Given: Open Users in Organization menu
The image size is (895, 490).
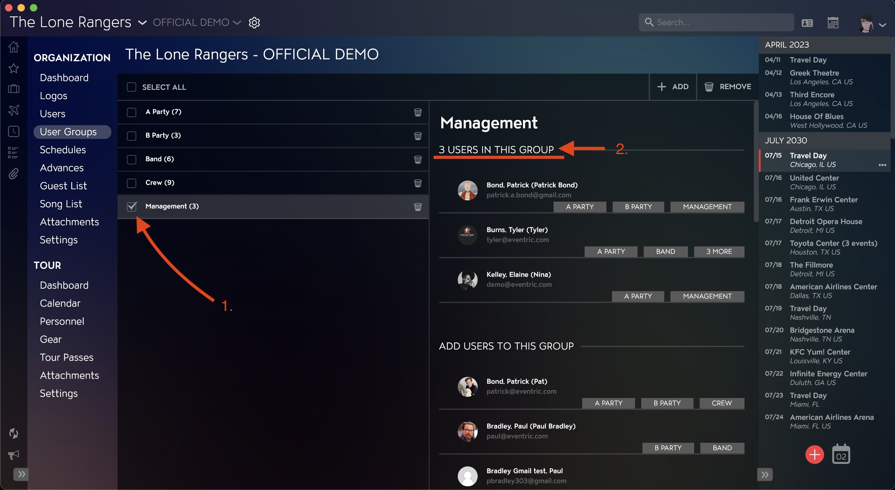Looking at the screenshot, I should [x=53, y=113].
